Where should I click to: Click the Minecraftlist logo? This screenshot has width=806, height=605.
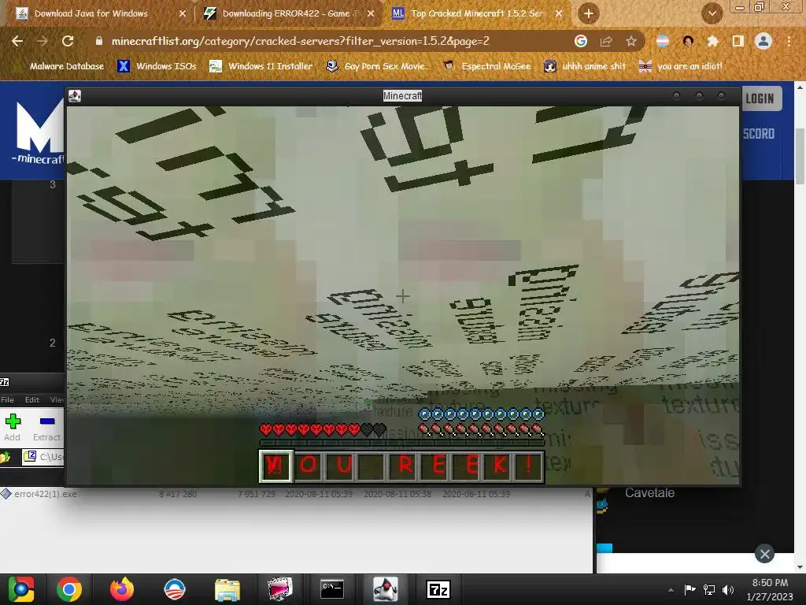(37, 132)
